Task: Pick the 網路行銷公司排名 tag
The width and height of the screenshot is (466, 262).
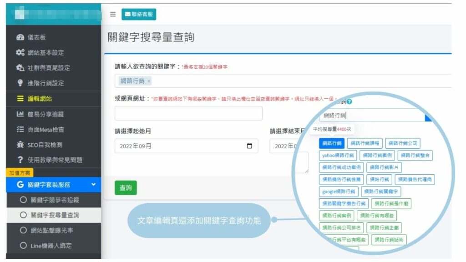Action: pyautogui.click(x=341, y=228)
